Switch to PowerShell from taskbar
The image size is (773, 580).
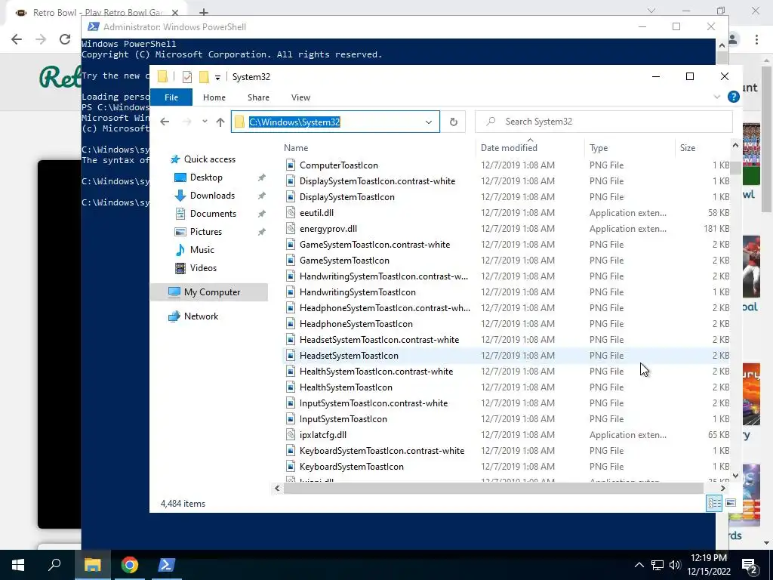(x=166, y=565)
